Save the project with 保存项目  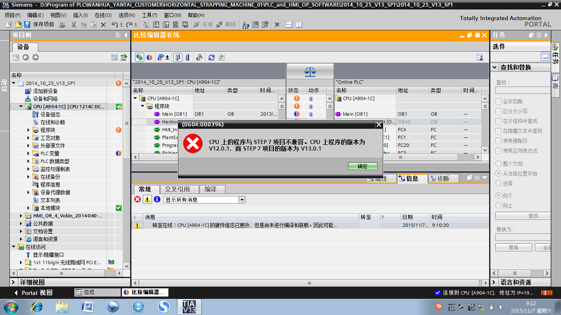click(x=40, y=25)
